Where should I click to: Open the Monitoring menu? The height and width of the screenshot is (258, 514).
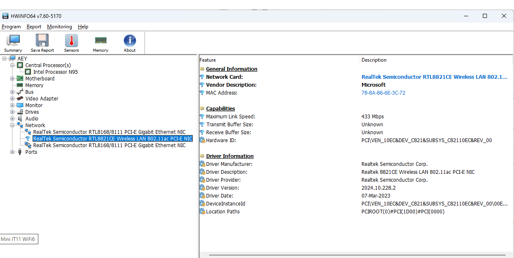[x=59, y=27]
